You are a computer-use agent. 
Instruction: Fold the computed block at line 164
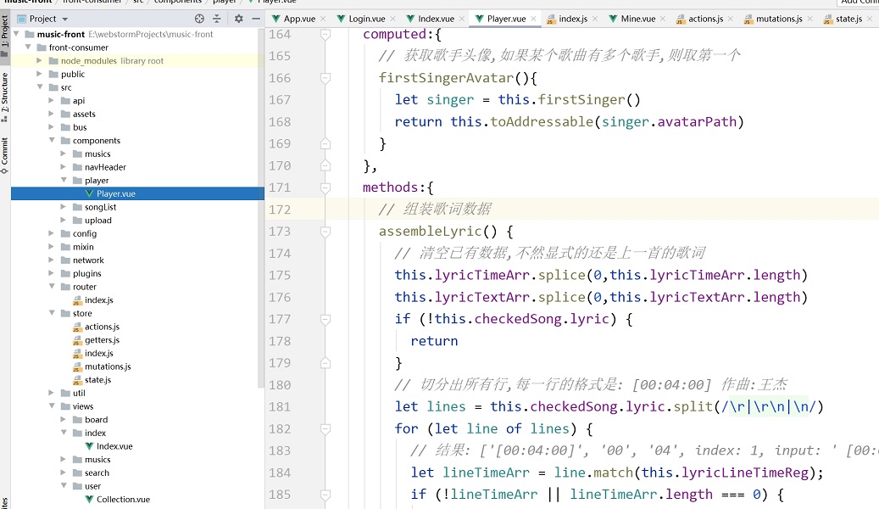(325, 34)
